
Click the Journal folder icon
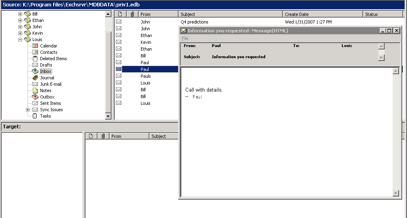click(x=35, y=78)
